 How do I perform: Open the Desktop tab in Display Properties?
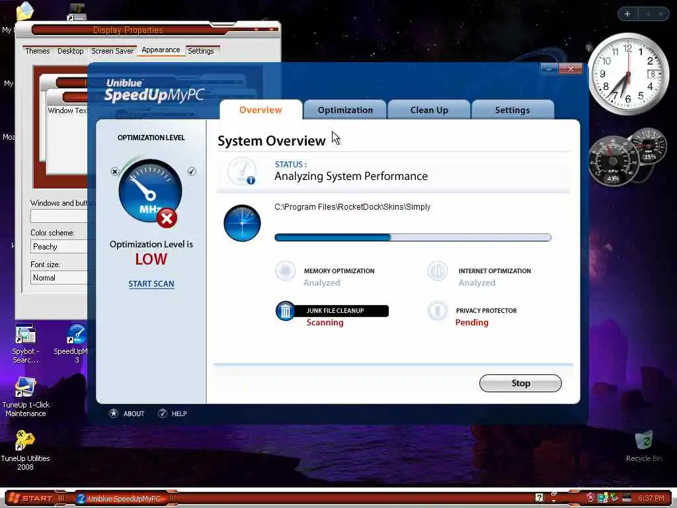point(70,51)
